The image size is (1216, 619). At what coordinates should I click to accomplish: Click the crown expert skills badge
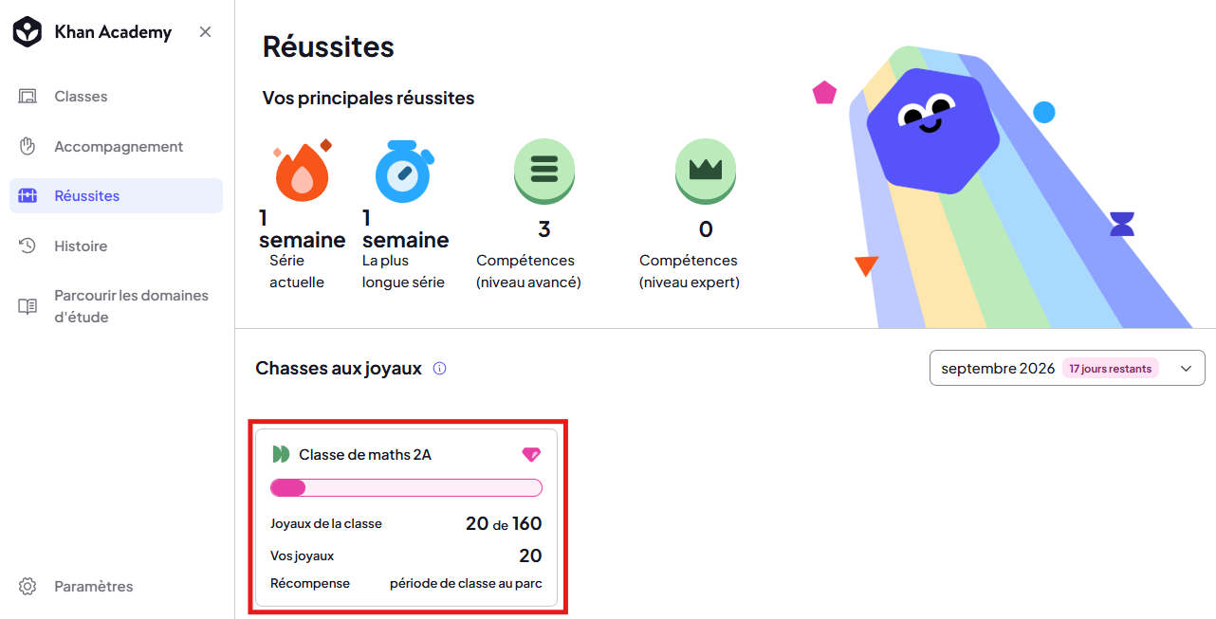(706, 172)
